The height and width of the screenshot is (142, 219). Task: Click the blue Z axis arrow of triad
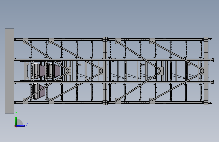21,126
